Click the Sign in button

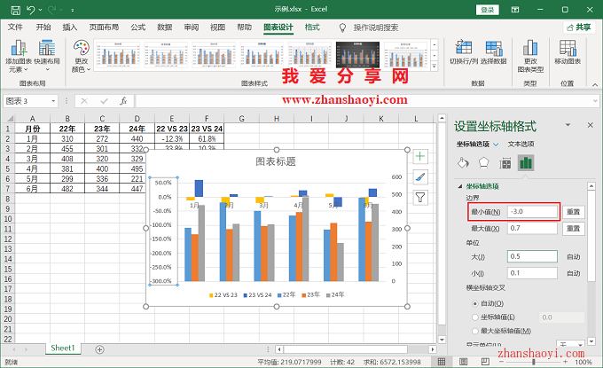487,10
